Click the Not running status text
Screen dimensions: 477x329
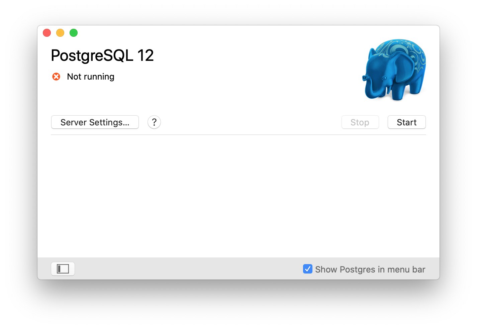[x=90, y=77]
